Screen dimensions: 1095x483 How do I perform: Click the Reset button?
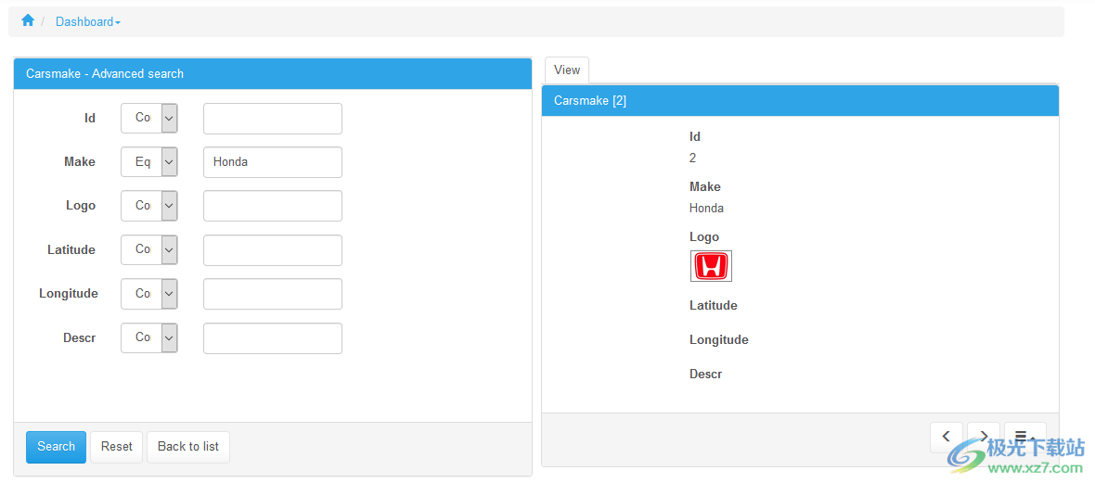(116, 447)
